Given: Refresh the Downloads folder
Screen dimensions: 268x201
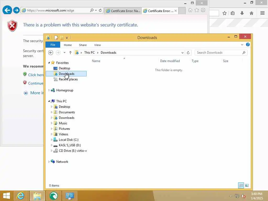Looking at the screenshot, I should tap(188, 53).
